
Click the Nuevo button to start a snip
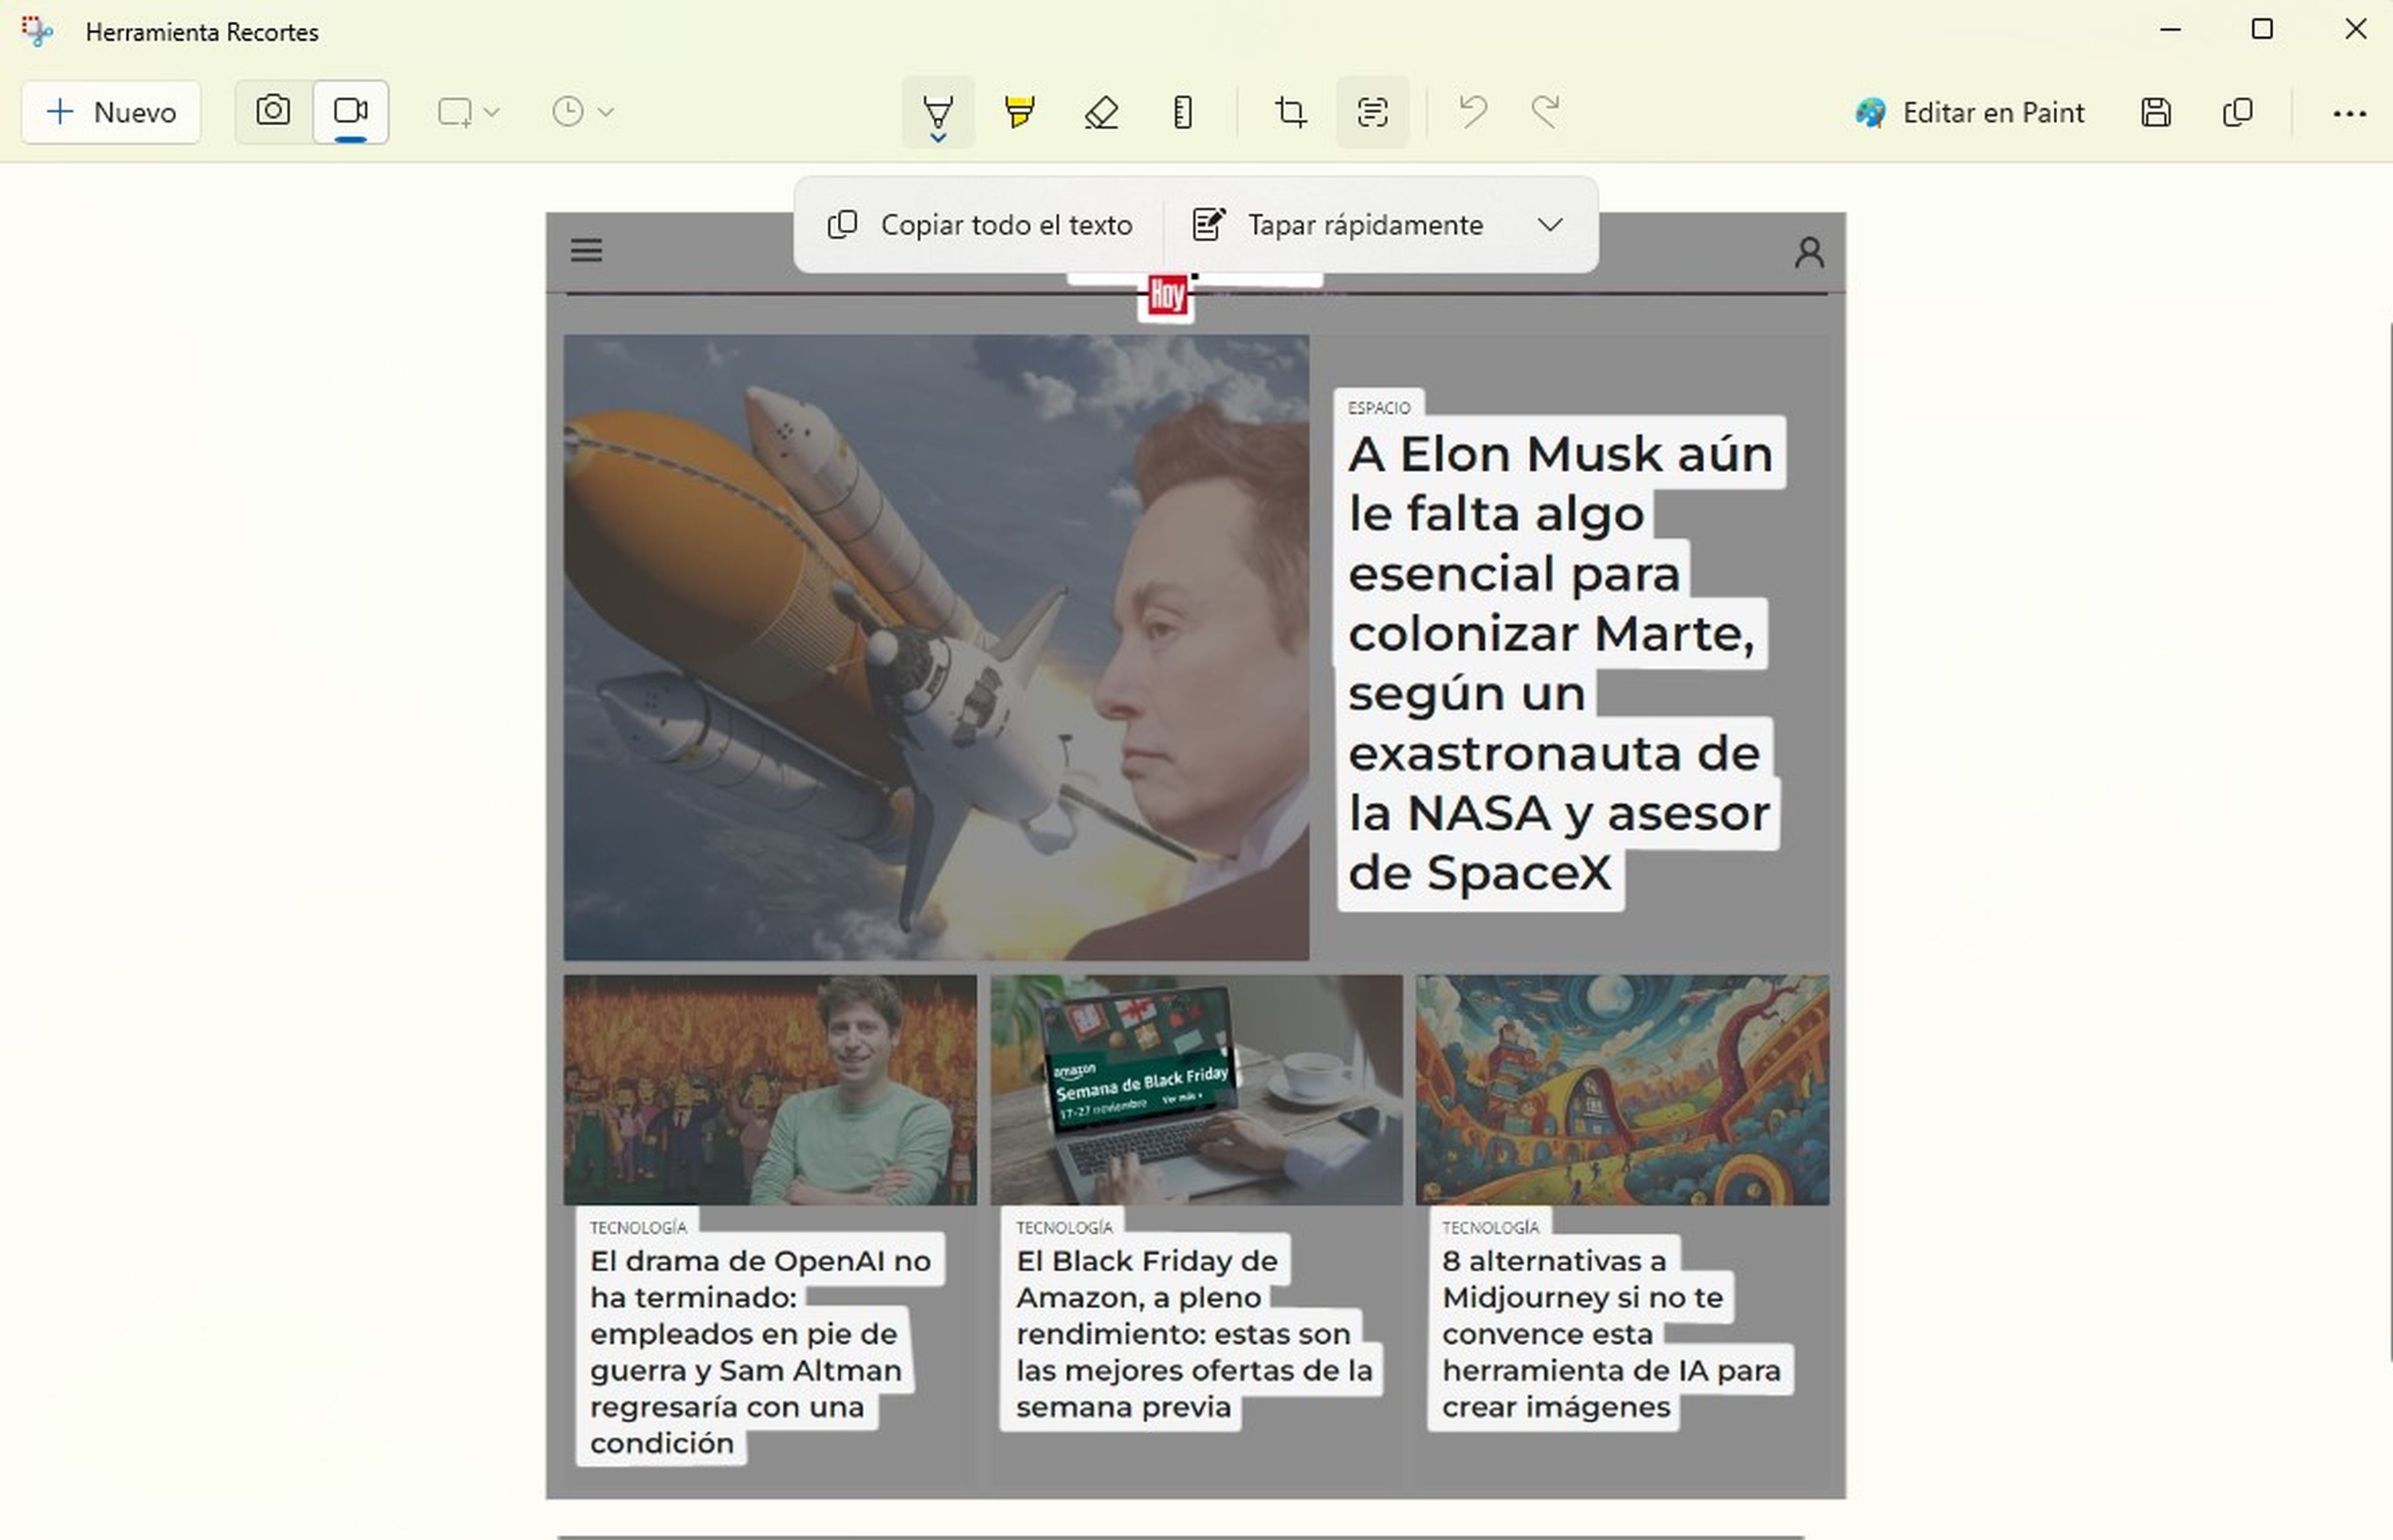point(111,112)
